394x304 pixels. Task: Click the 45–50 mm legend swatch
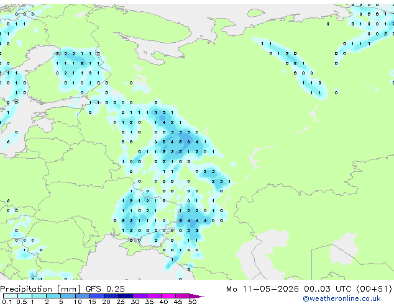click(x=183, y=296)
